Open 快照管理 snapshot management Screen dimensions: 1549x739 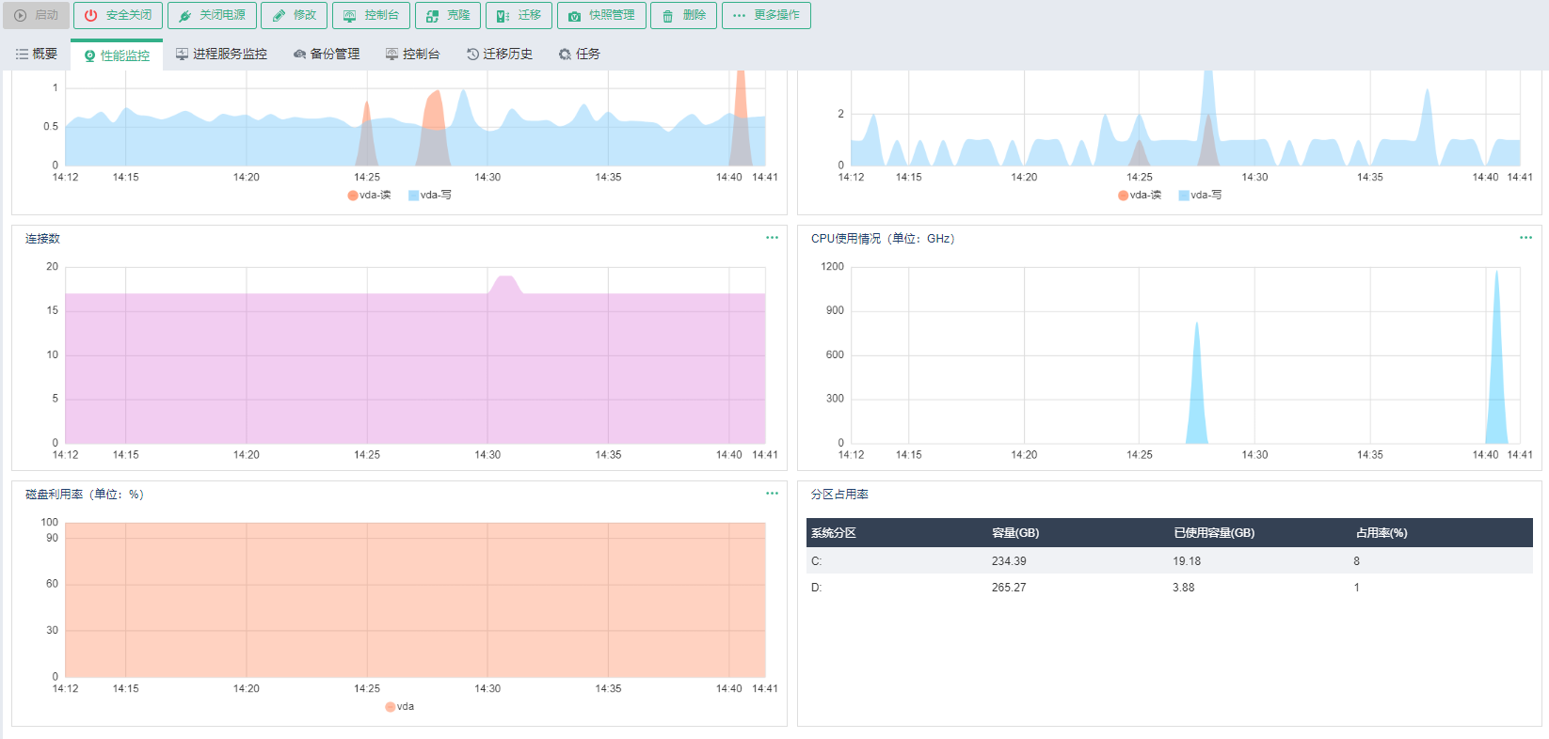(x=601, y=16)
